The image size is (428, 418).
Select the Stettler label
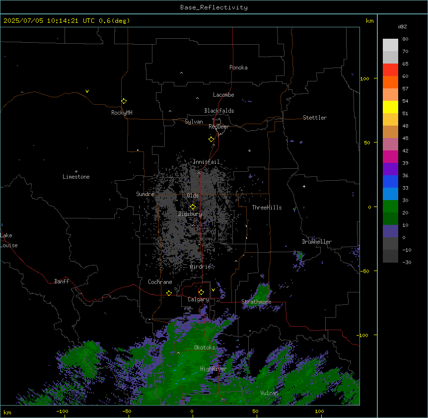[315, 118]
